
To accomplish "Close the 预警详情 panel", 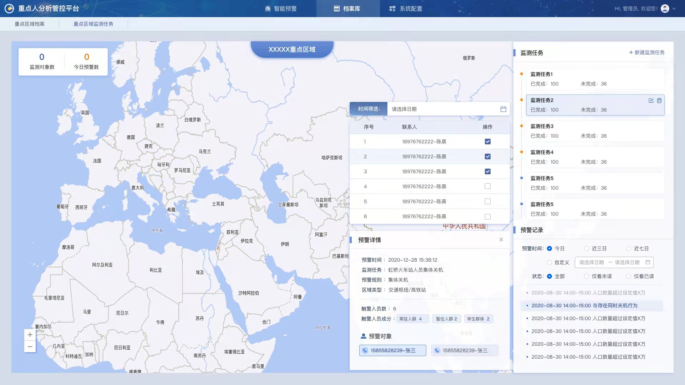I will pyautogui.click(x=501, y=240).
